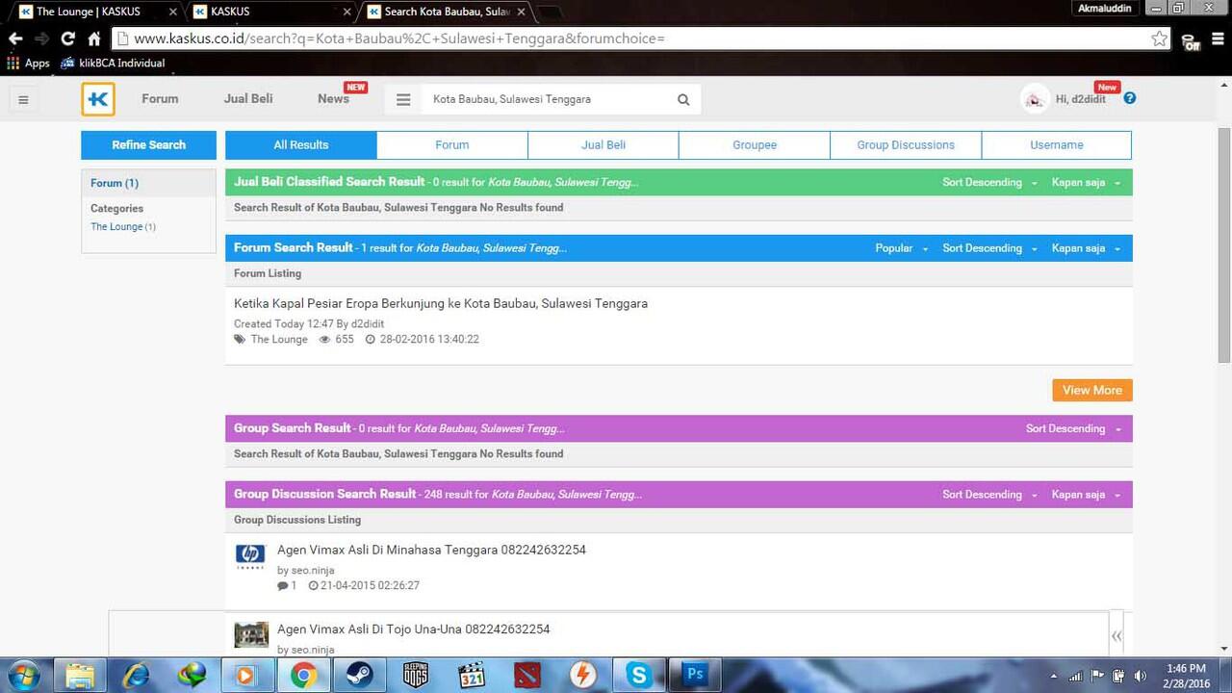The height and width of the screenshot is (693, 1232).
Task: Open Media Player Classic 321 icon
Action: pos(471,675)
